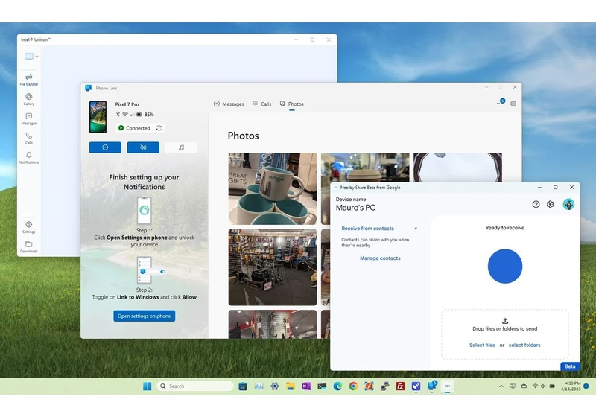Open Settings gear app from taskbar

click(x=274, y=386)
